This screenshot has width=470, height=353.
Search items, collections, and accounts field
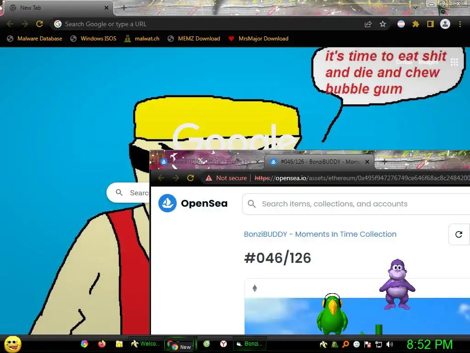click(x=356, y=204)
